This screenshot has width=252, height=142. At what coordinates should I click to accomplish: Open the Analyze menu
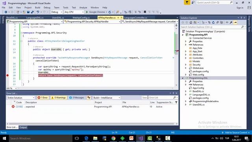[x=83, y=7]
